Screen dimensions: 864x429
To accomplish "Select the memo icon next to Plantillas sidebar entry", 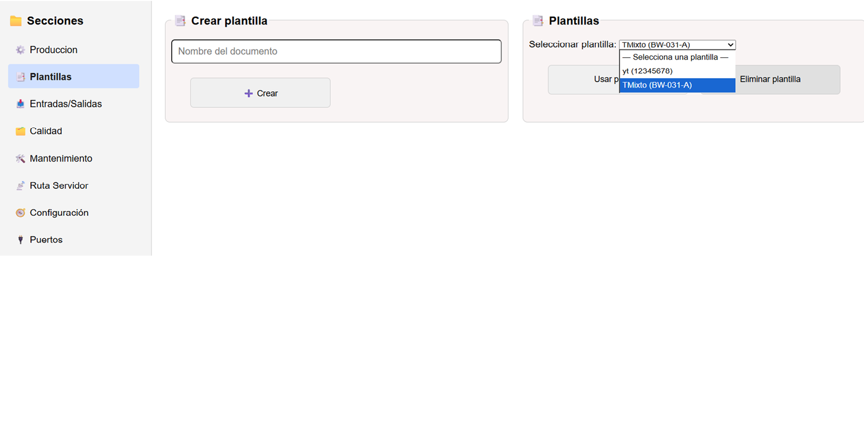I will 20,76.
